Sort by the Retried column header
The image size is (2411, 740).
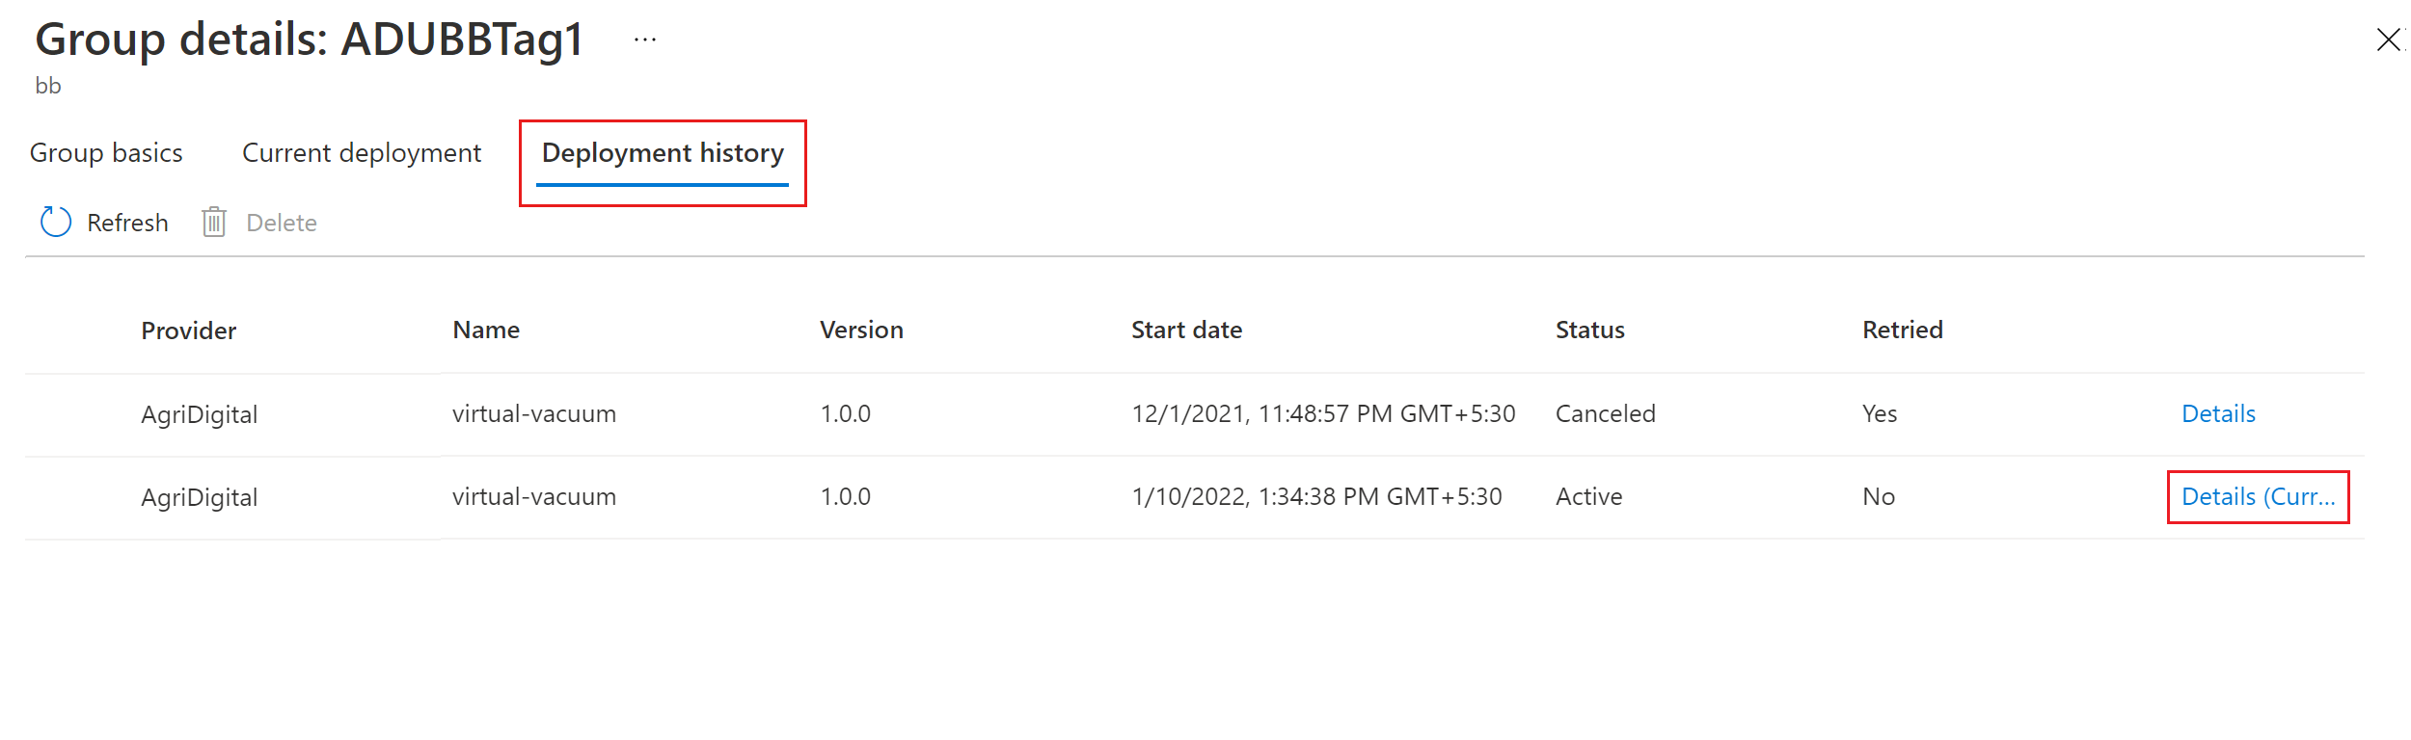pyautogui.click(x=1903, y=330)
